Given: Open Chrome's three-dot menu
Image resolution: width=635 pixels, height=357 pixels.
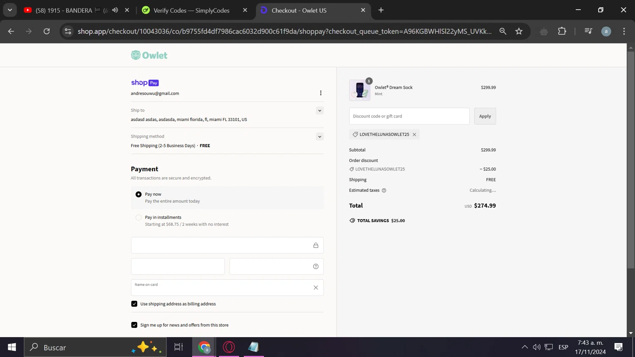Looking at the screenshot, I should coord(624,31).
